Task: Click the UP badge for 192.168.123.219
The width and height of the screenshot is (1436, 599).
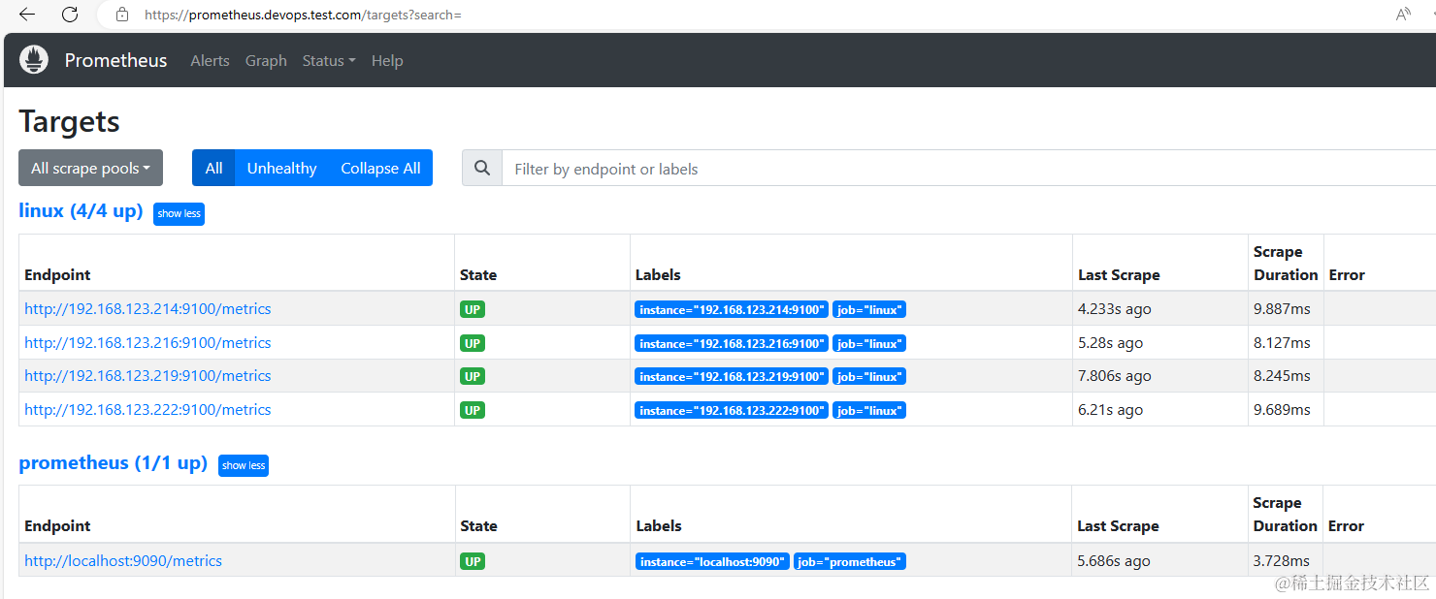Action: [473, 376]
